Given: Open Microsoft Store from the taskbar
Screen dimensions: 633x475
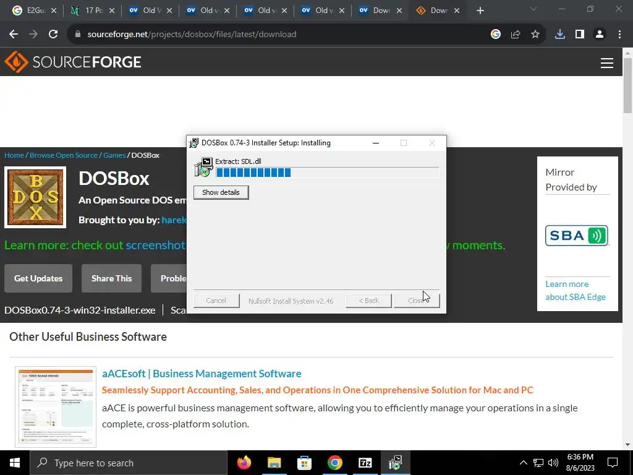Looking at the screenshot, I should [x=304, y=463].
